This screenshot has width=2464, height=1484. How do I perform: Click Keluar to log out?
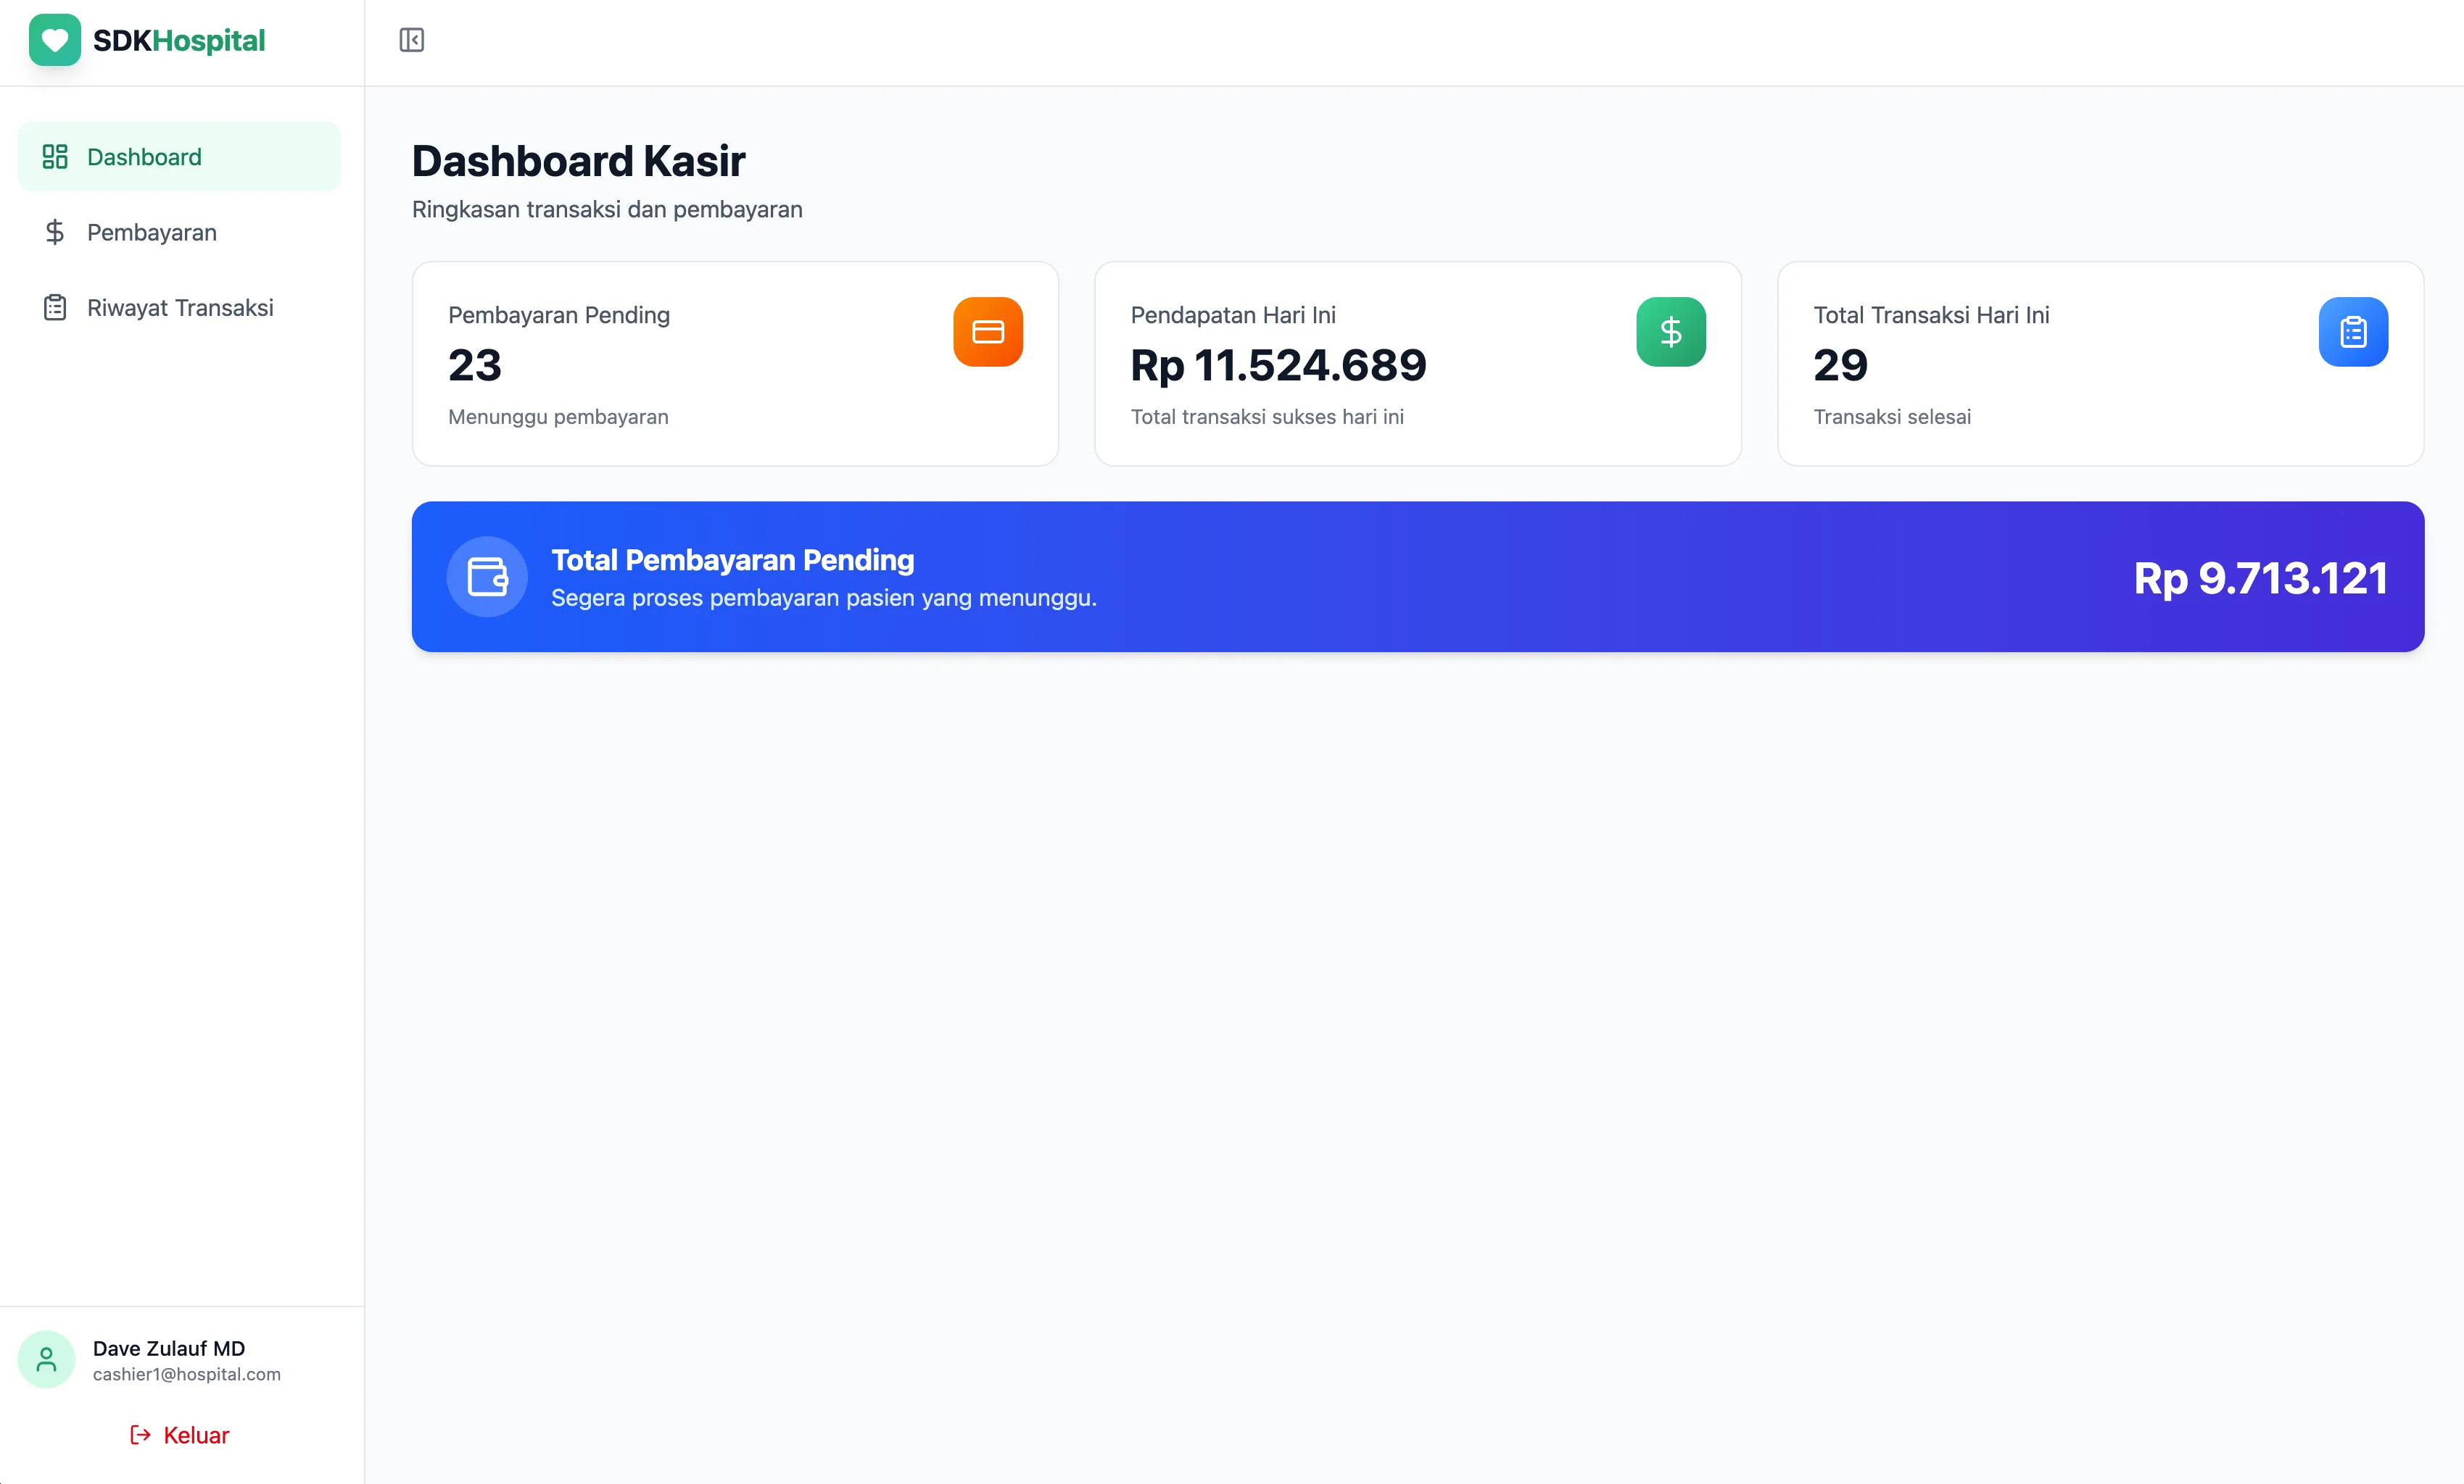pos(196,1435)
